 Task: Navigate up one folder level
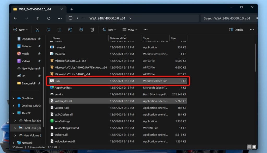pyautogui.click(x=38, y=18)
